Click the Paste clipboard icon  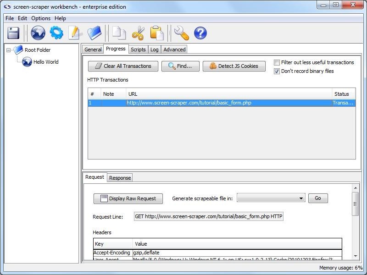tap(157, 33)
